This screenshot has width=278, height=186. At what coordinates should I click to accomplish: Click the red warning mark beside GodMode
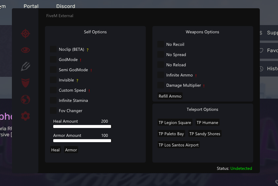pyautogui.click(x=81, y=60)
